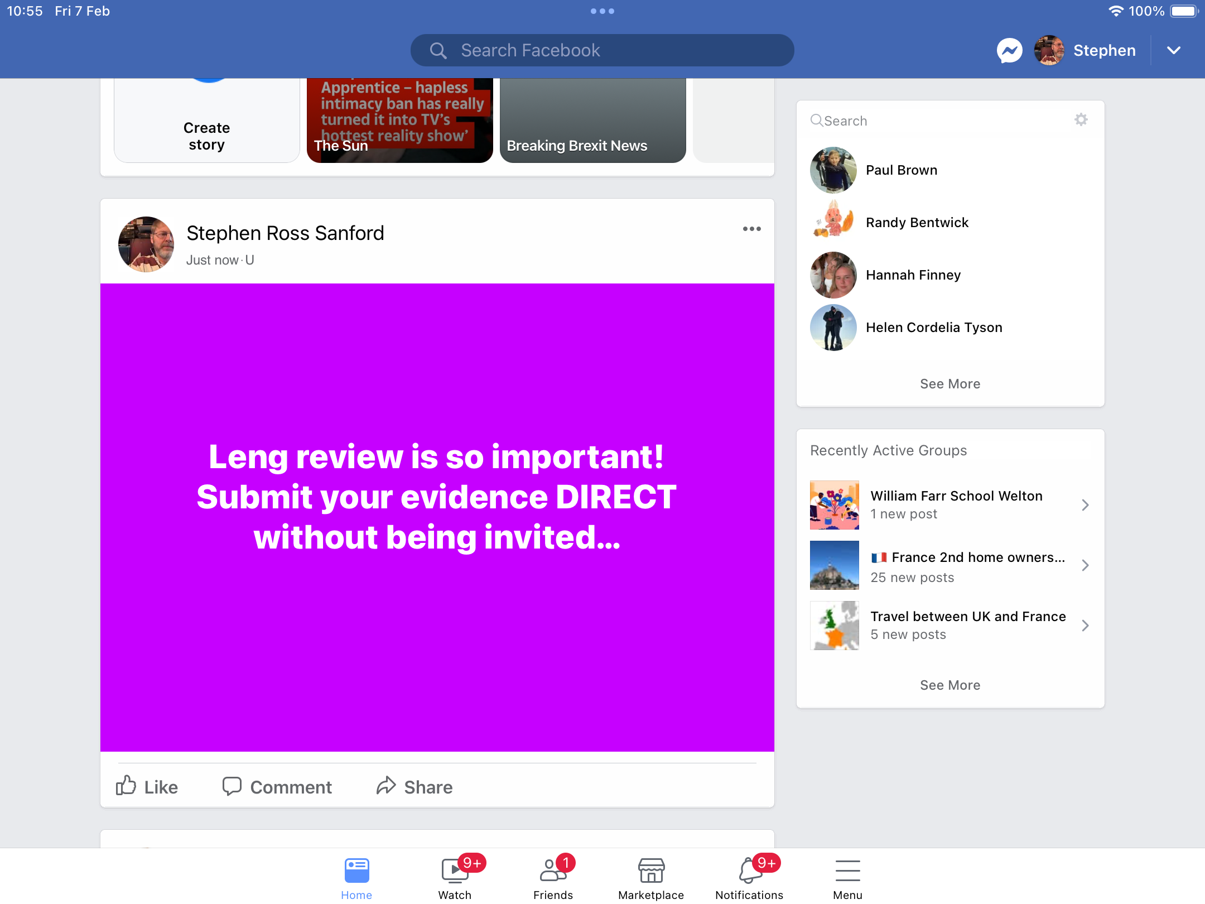Image resolution: width=1205 pixels, height=904 pixels.
Task: See More contacts
Action: [x=950, y=384]
